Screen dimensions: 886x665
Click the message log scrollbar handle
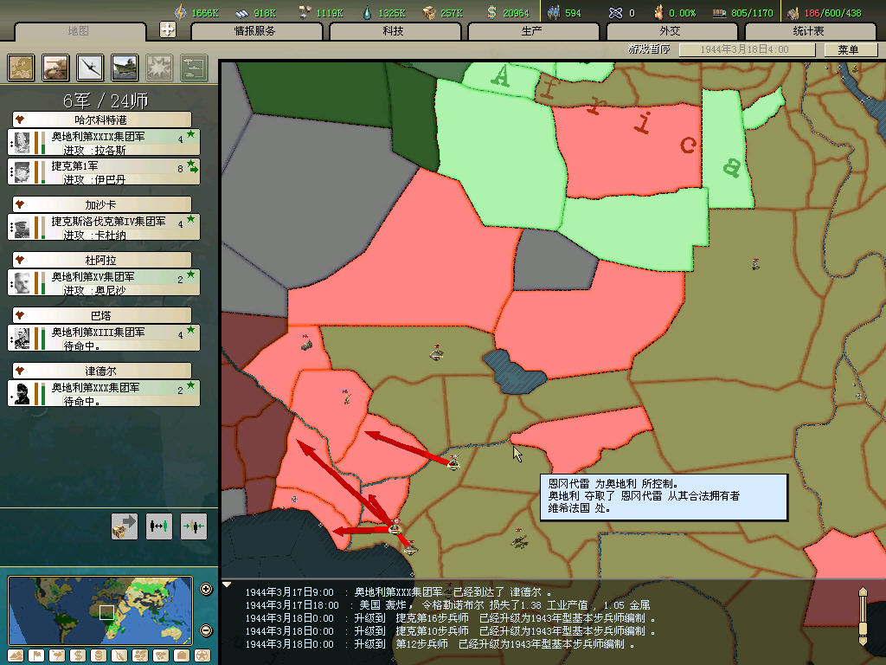click(862, 617)
